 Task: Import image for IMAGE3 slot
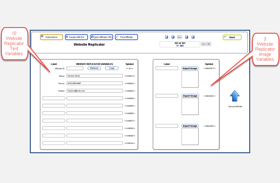[x=190, y=126]
